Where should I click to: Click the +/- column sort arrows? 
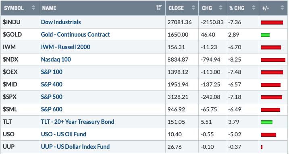(x=282, y=8)
